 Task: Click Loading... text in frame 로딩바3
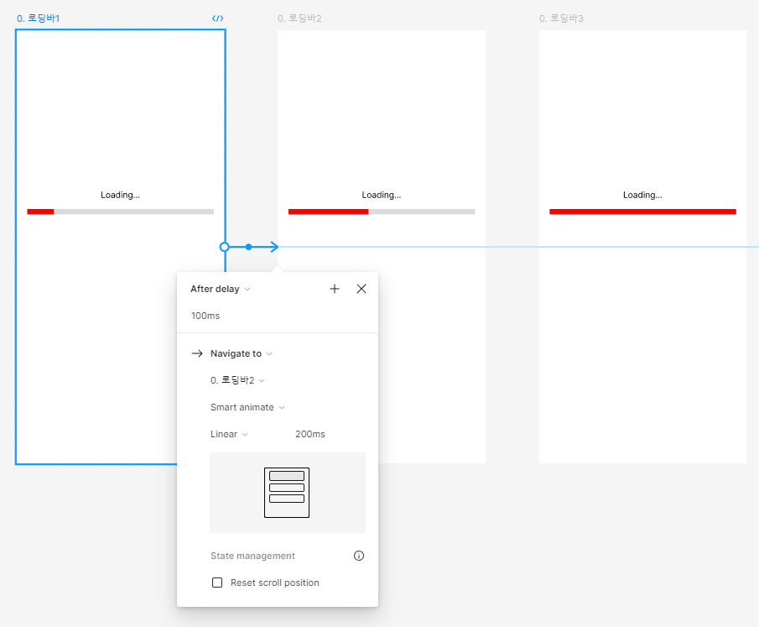642,195
